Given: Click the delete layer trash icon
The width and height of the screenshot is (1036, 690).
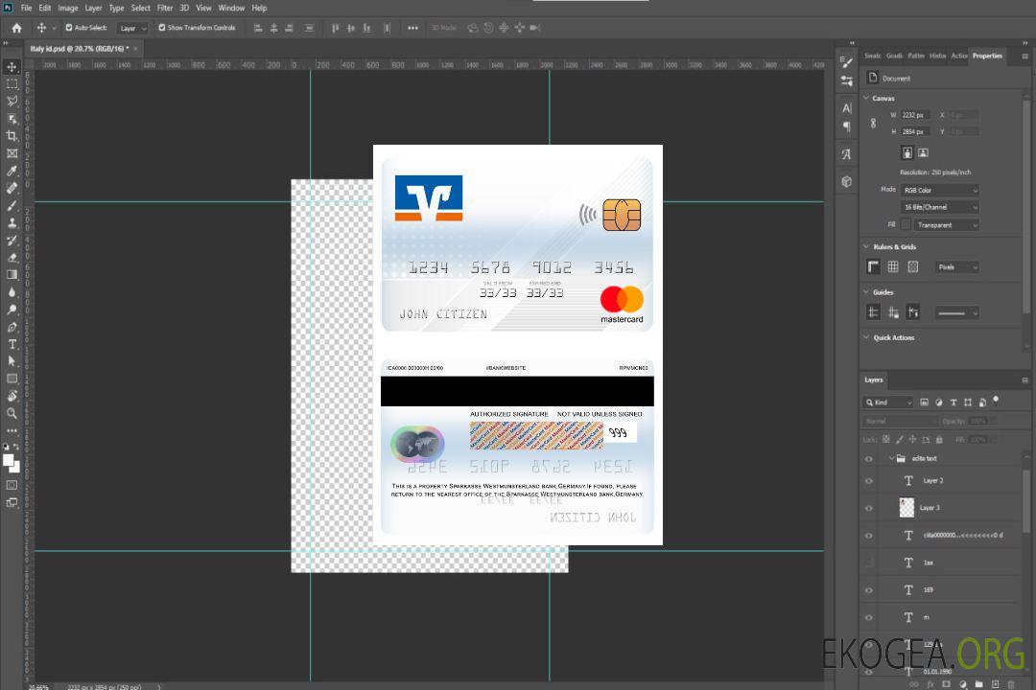Looking at the screenshot, I should (x=1011, y=684).
